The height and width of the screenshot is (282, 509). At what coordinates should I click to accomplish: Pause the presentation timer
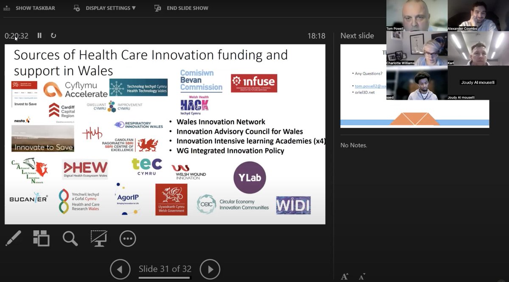[x=39, y=36]
